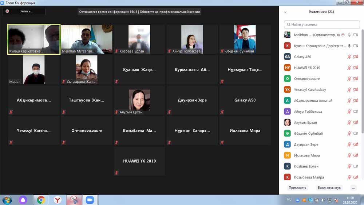Click HUAWEI Y6 2019 camera-off icon in list
Screen dimensions: 364x205
[x=356, y=68]
